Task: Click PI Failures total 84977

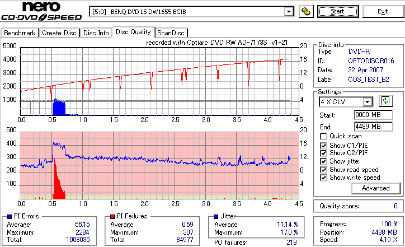Action: coord(185,240)
